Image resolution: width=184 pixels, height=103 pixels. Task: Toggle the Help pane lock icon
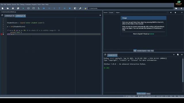[x=175, y=13]
